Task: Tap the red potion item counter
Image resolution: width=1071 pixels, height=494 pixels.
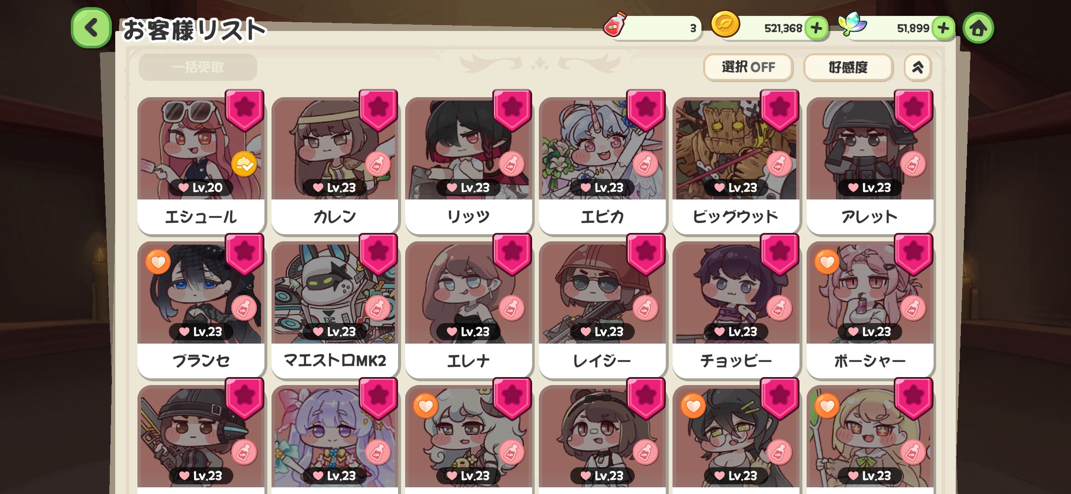Action: (652, 28)
